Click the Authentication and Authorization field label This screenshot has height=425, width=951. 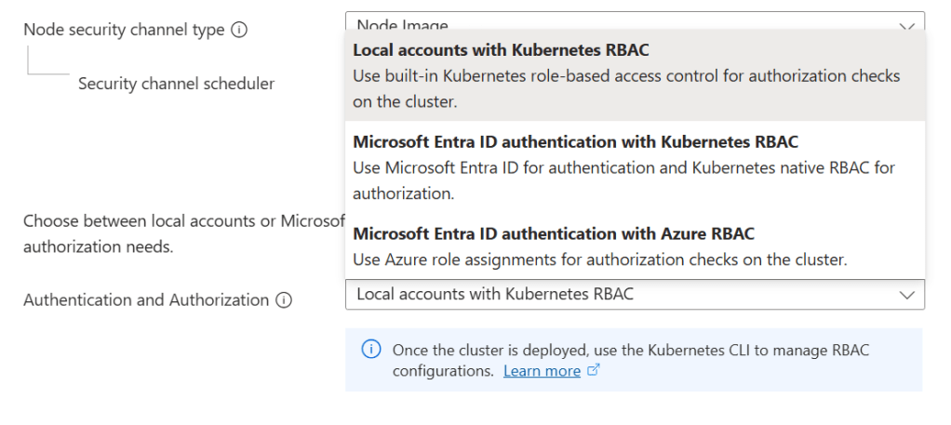(x=146, y=300)
